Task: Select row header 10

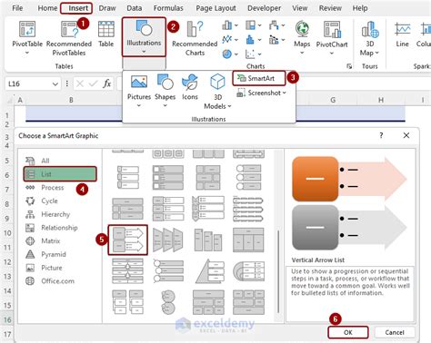Action: click(x=7, y=233)
